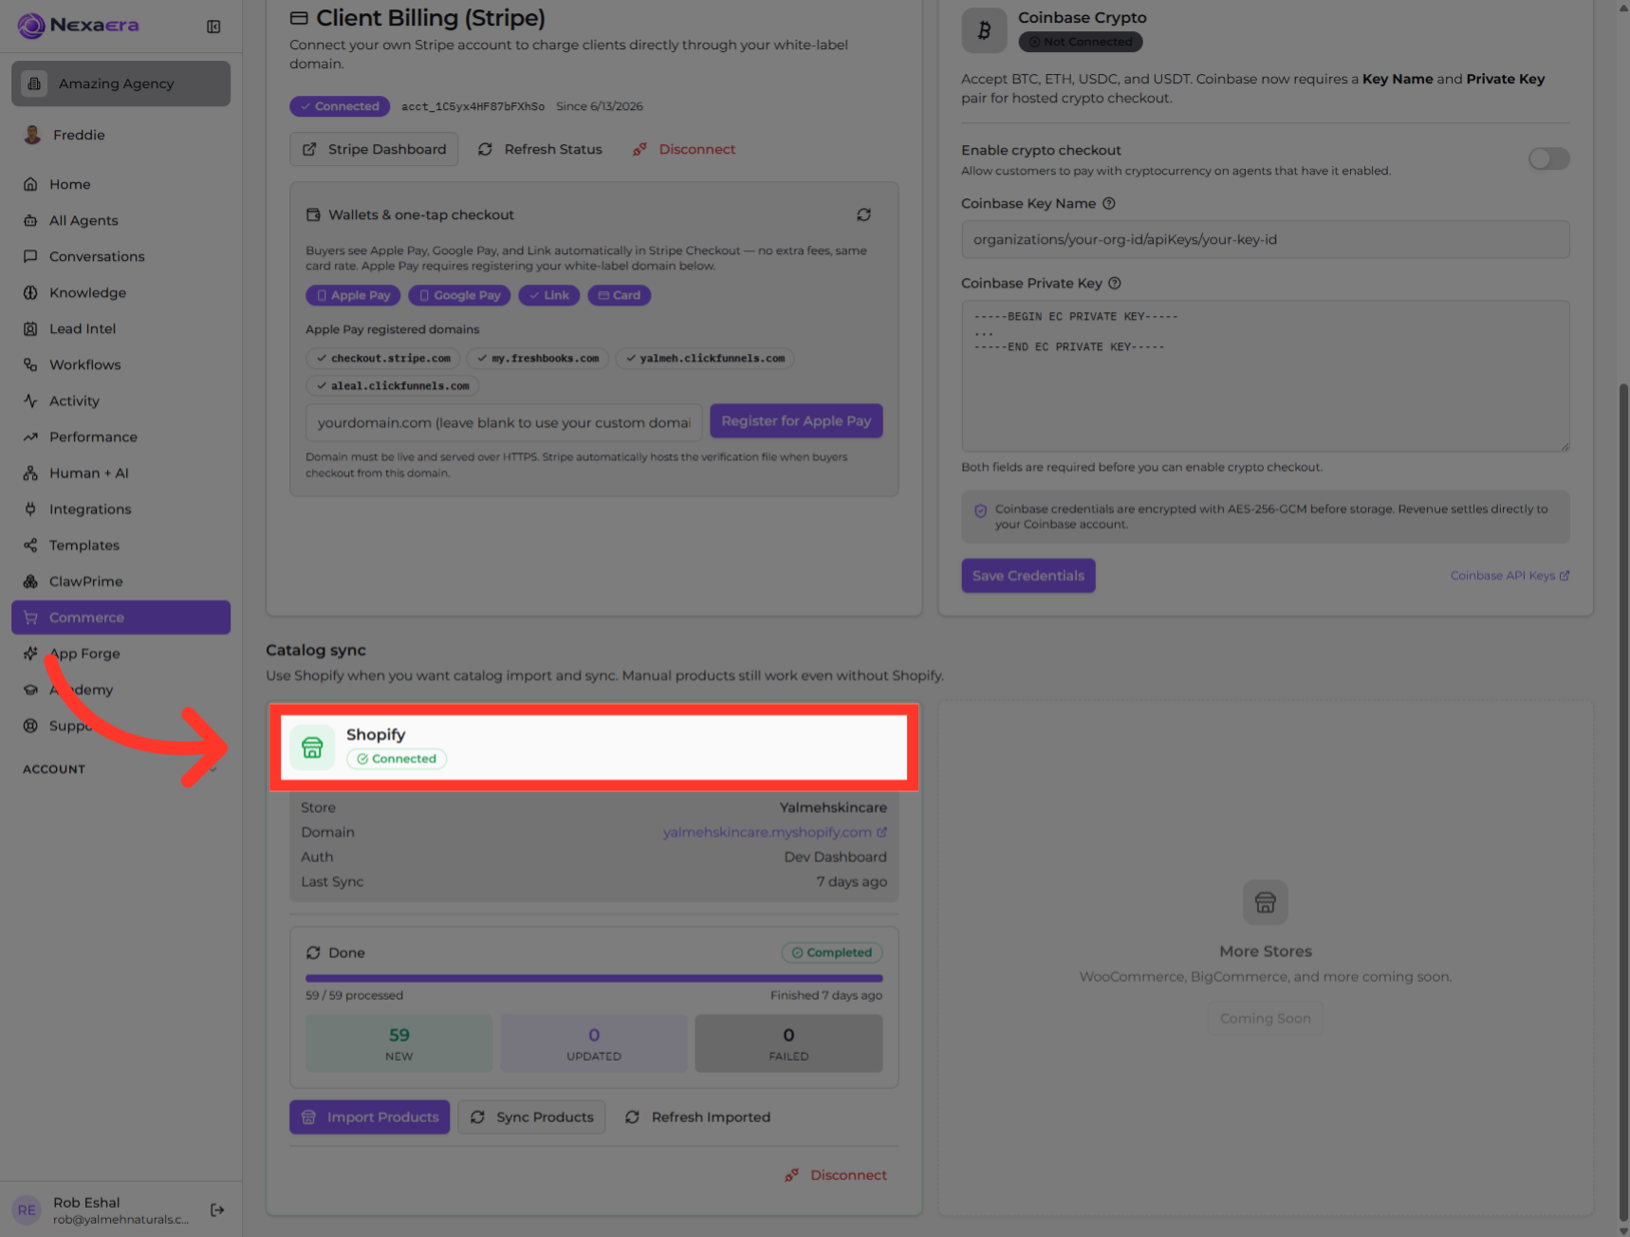Click the Google Pay payment method badge

(459, 295)
